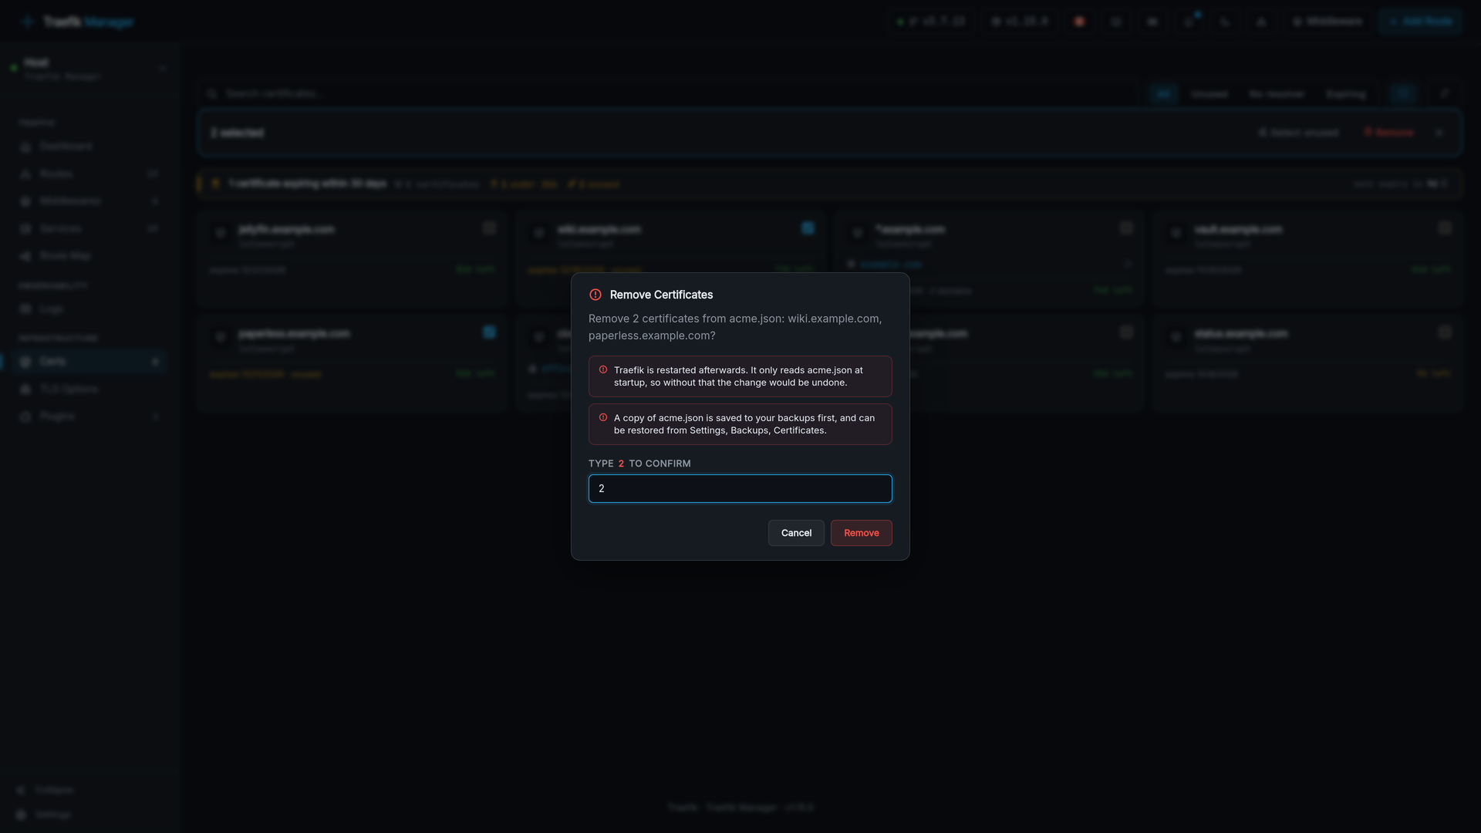Select the All filter tab
Screen dimensions: 1481x833
tap(1163, 94)
